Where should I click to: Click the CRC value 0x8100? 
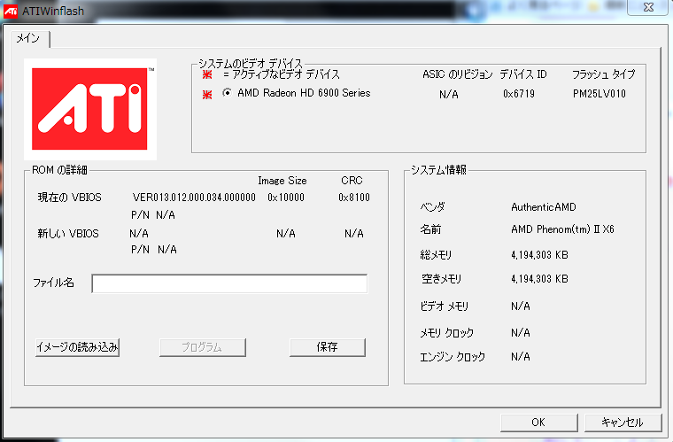coord(354,198)
